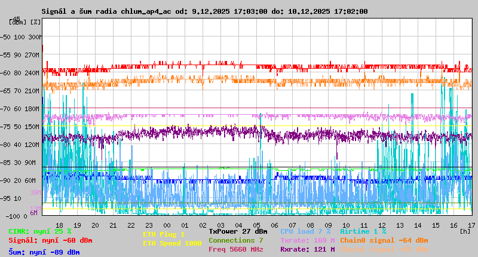Viewport: 478px width, 257px height.
Task: Click the blue Šum legend entry
Action: click(44, 252)
